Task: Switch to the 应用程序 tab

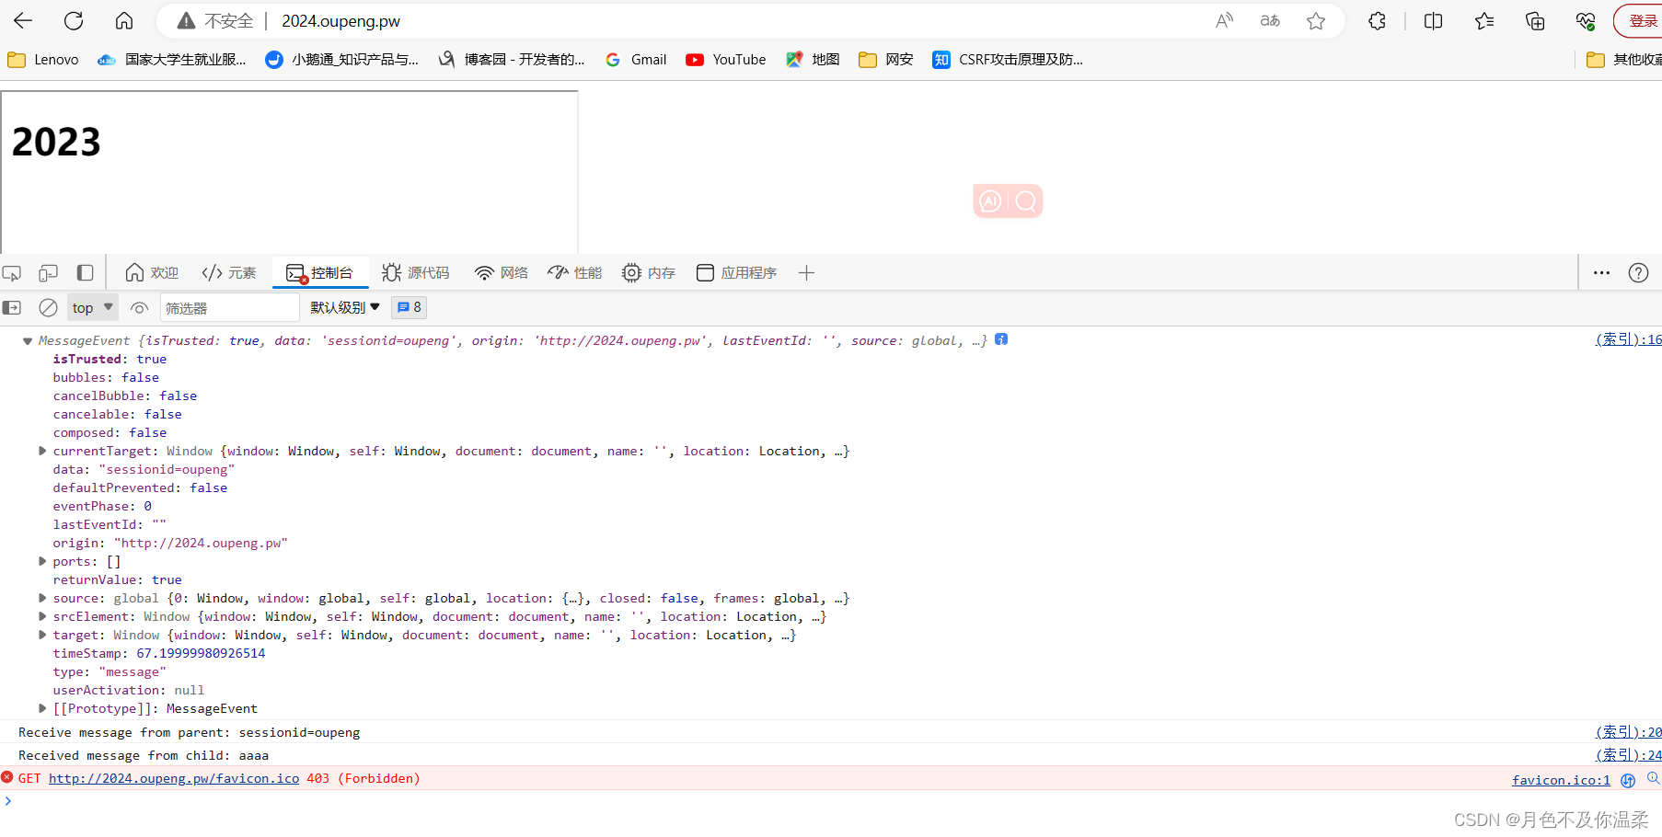Action: coord(736,272)
